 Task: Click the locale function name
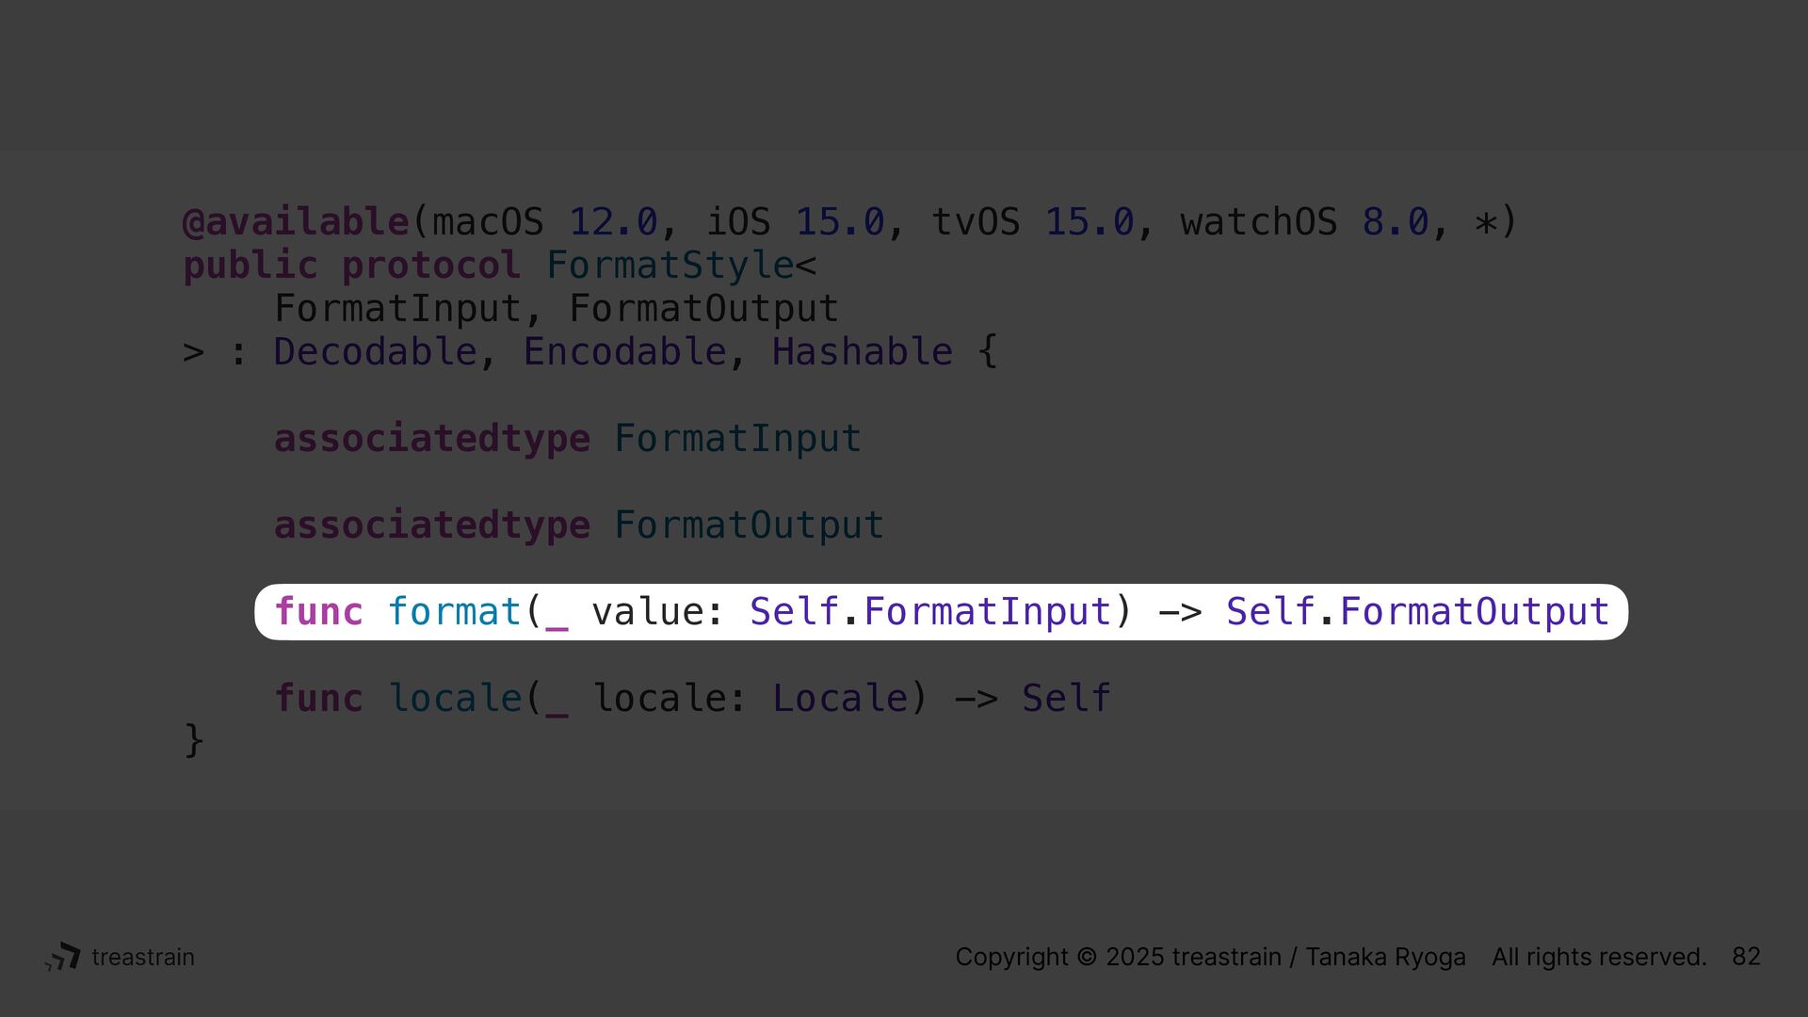(455, 699)
